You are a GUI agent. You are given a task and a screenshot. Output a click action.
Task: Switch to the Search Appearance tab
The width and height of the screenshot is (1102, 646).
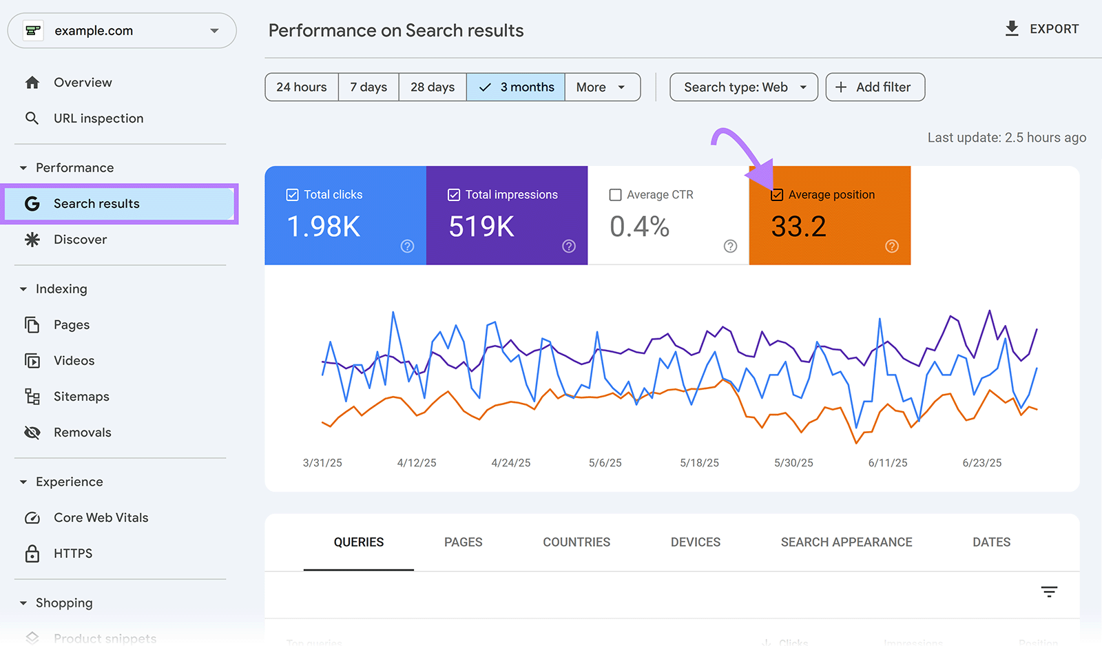point(846,542)
